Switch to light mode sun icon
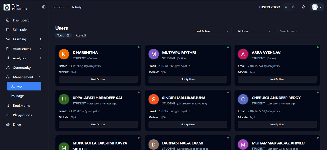 pos(286,7)
